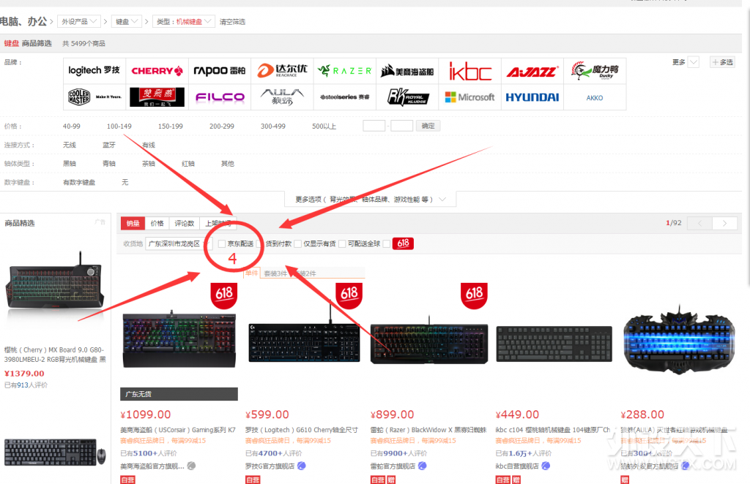Enable the 货到付款 checkbox
Screen dimensions: 750x484
point(260,243)
